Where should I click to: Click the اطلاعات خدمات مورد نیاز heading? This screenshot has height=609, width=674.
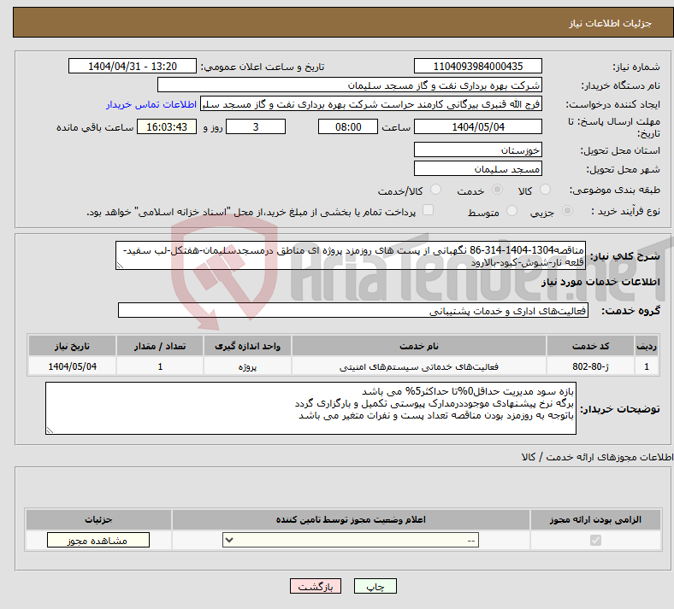tap(600, 282)
